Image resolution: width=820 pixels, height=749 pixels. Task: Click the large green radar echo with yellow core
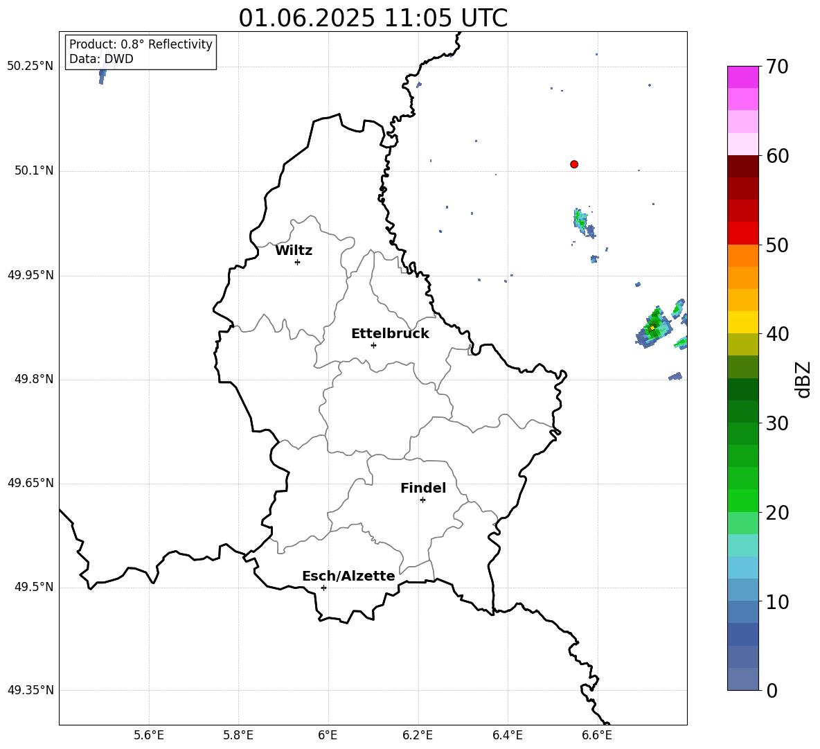[653, 328]
